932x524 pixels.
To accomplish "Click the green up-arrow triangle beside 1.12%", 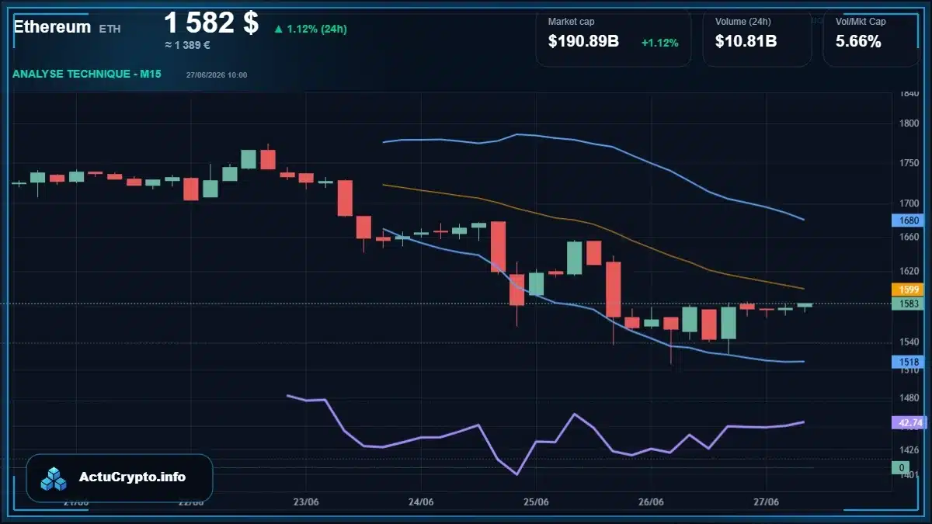I will click(x=278, y=29).
